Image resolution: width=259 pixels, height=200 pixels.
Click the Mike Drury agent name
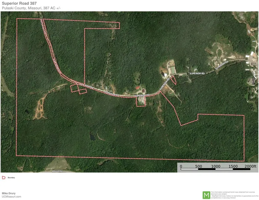9,193
